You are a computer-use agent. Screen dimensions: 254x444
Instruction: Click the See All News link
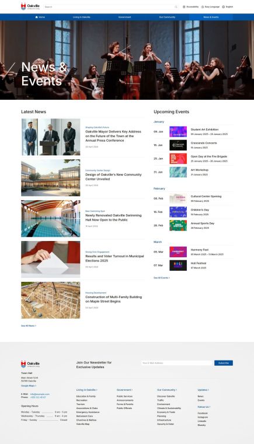pos(29,326)
